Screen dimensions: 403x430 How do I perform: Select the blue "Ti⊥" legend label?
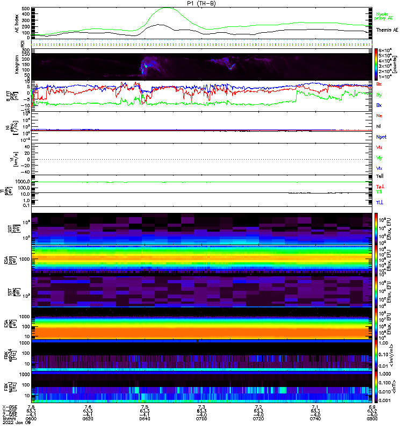pos(379,203)
